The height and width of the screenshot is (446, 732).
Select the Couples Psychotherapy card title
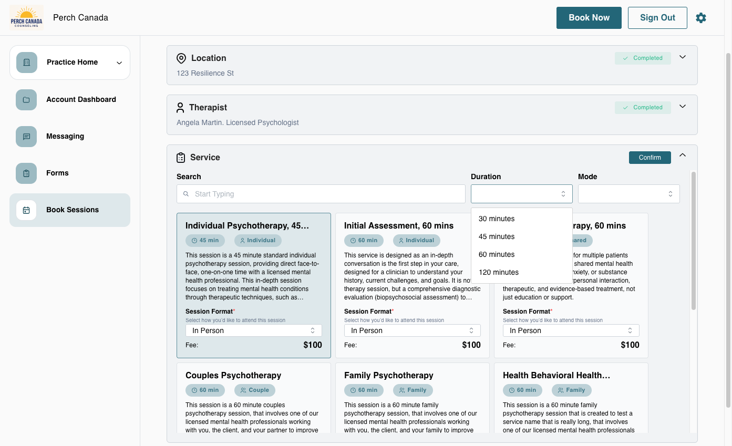click(233, 376)
